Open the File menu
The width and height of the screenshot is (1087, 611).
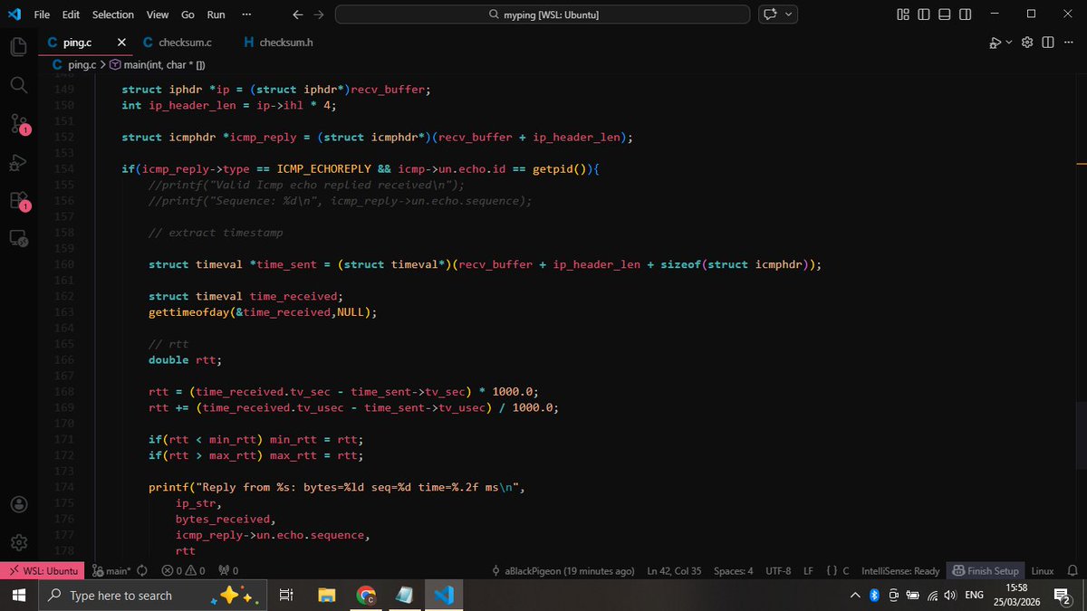(42, 14)
